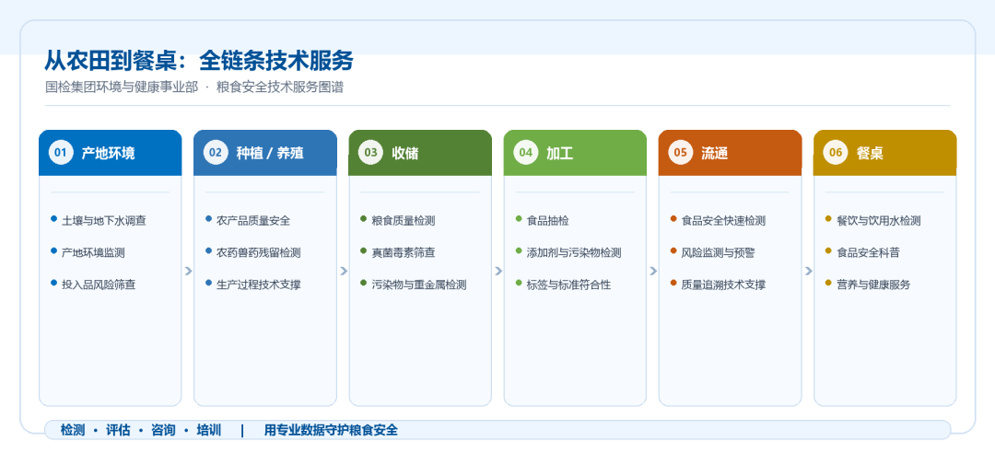Open the 产地环境 header

click(111, 153)
